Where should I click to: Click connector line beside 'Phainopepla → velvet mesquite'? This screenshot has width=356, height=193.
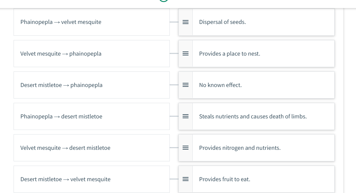click(174, 22)
